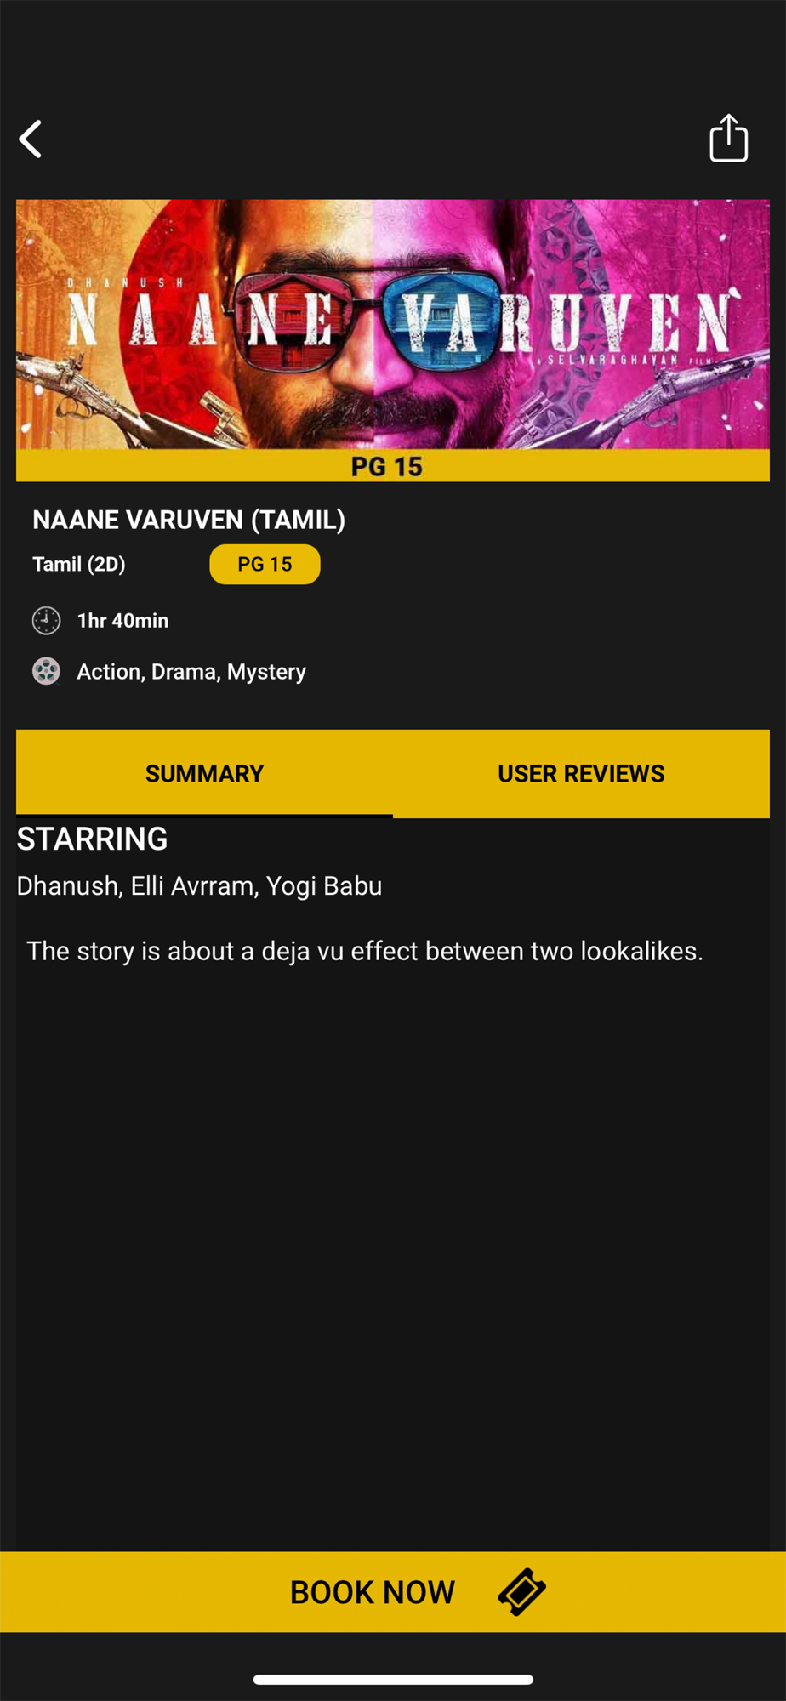Tap the Naane Varuven (Tamil) title
The height and width of the screenshot is (1701, 786).
pos(189,520)
